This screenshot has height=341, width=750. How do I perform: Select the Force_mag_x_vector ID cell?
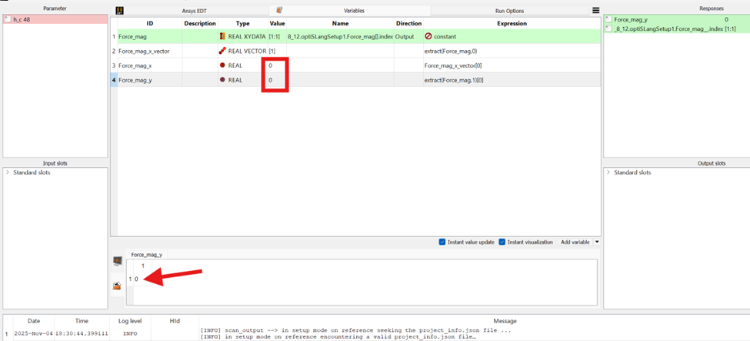[x=150, y=51]
